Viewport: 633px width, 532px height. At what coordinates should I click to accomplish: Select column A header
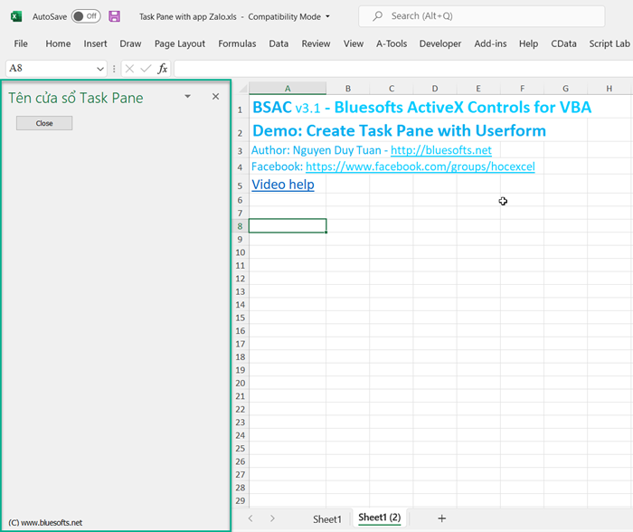(288, 89)
